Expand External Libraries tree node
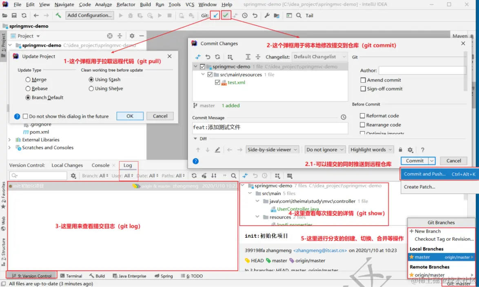The width and height of the screenshot is (479, 287). pyautogui.click(x=9, y=140)
